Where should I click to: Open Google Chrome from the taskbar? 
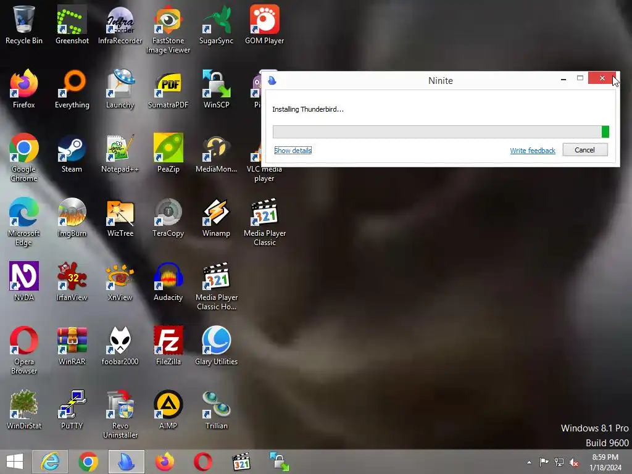(x=88, y=462)
